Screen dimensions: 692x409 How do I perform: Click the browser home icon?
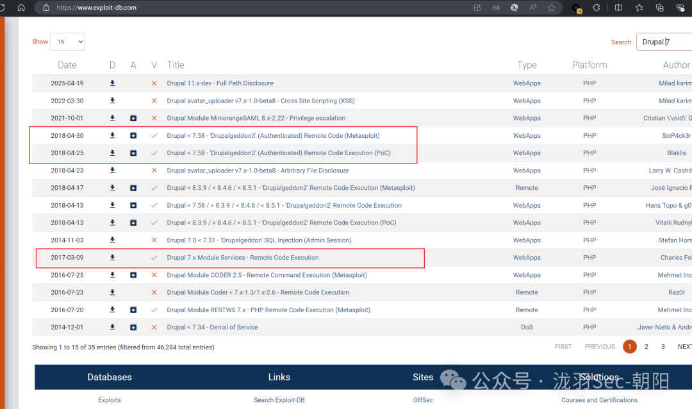(21, 8)
